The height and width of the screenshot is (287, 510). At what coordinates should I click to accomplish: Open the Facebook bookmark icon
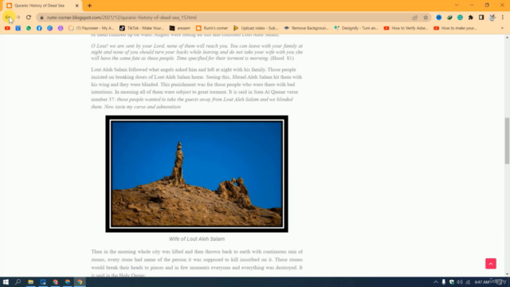click(39, 29)
